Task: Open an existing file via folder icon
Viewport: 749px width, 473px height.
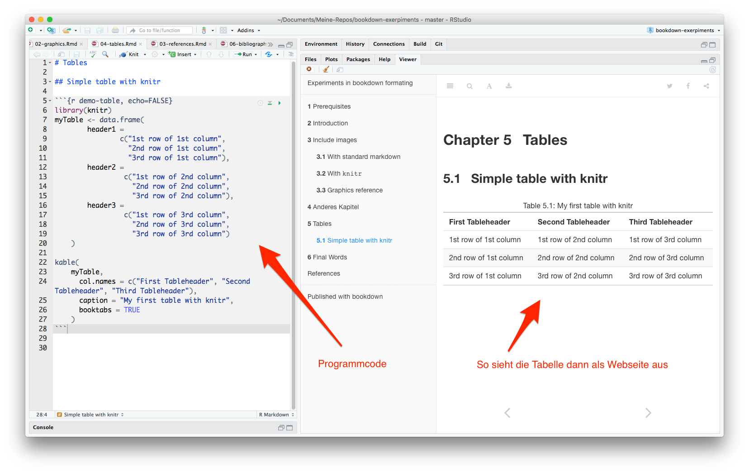Action: tap(67, 30)
